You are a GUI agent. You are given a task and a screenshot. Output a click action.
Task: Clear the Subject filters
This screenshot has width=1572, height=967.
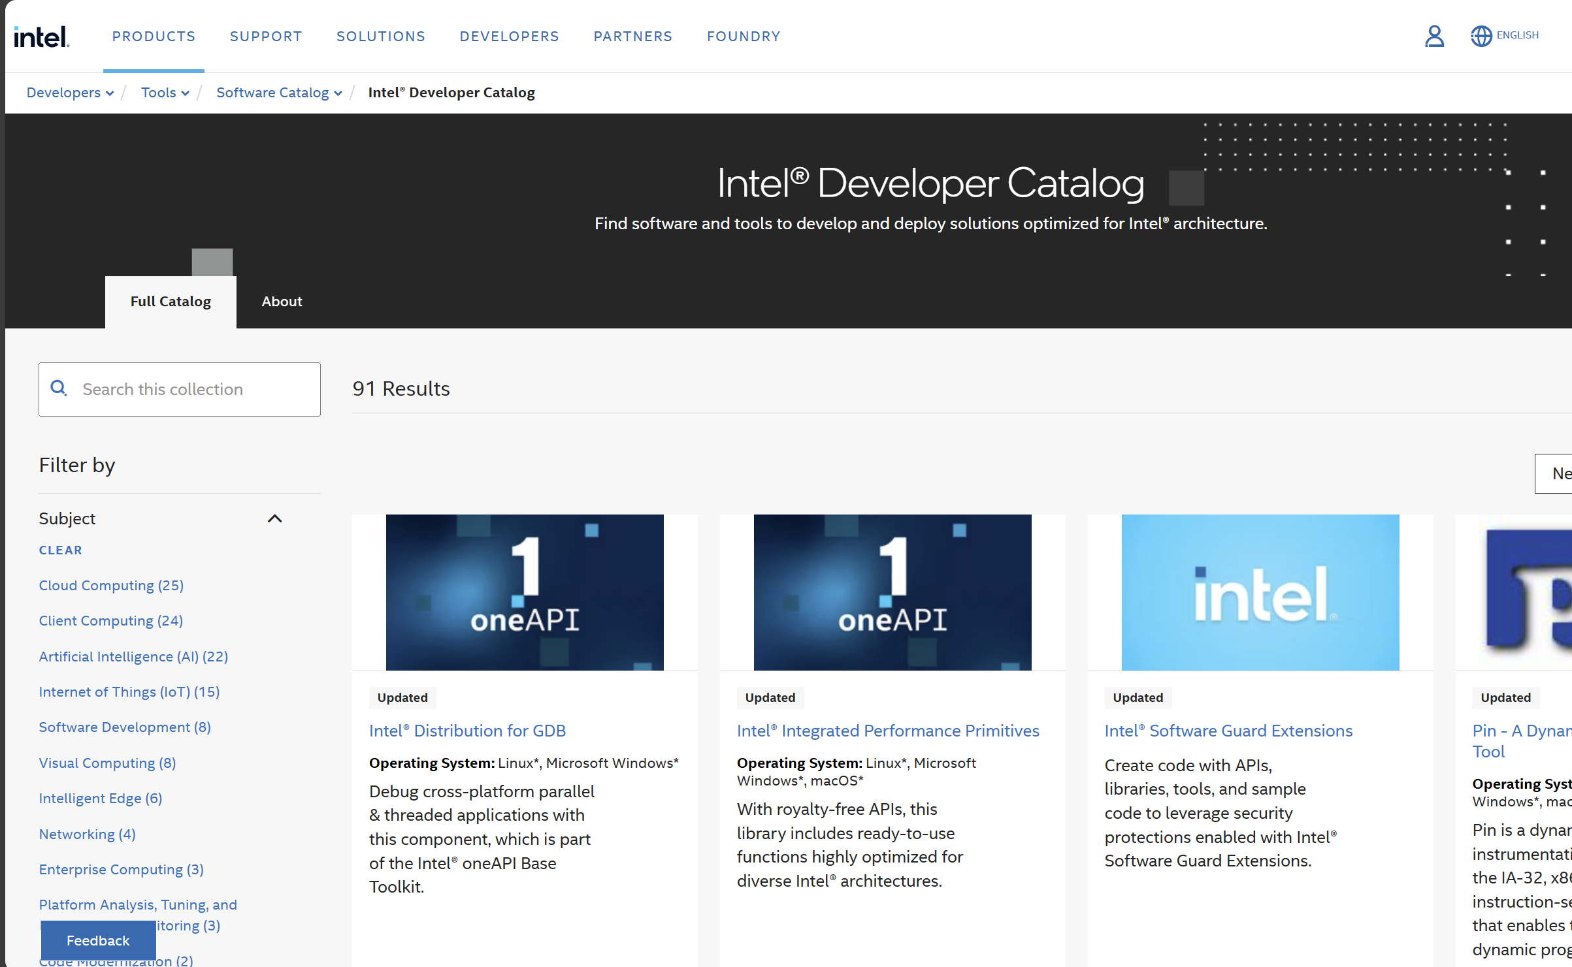[60, 550]
